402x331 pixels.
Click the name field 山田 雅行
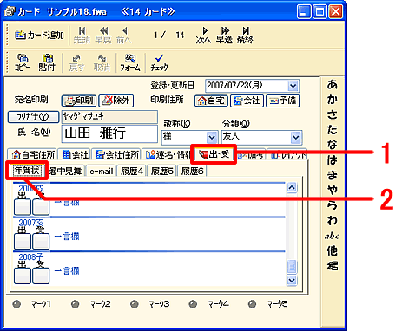point(109,133)
